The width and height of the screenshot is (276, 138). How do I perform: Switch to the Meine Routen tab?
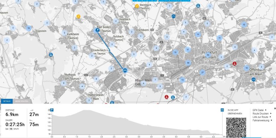[x=22, y=101]
